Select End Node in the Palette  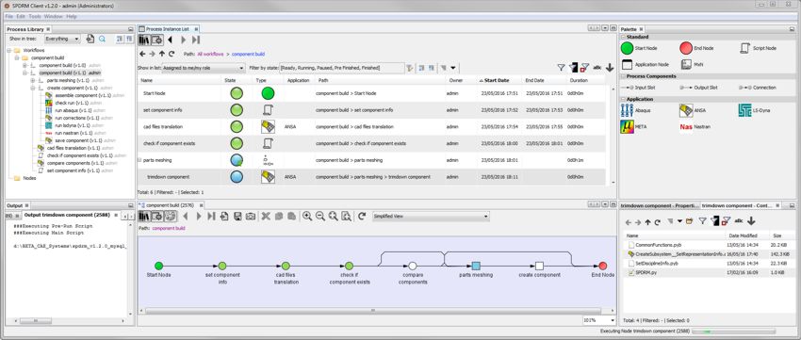point(696,48)
